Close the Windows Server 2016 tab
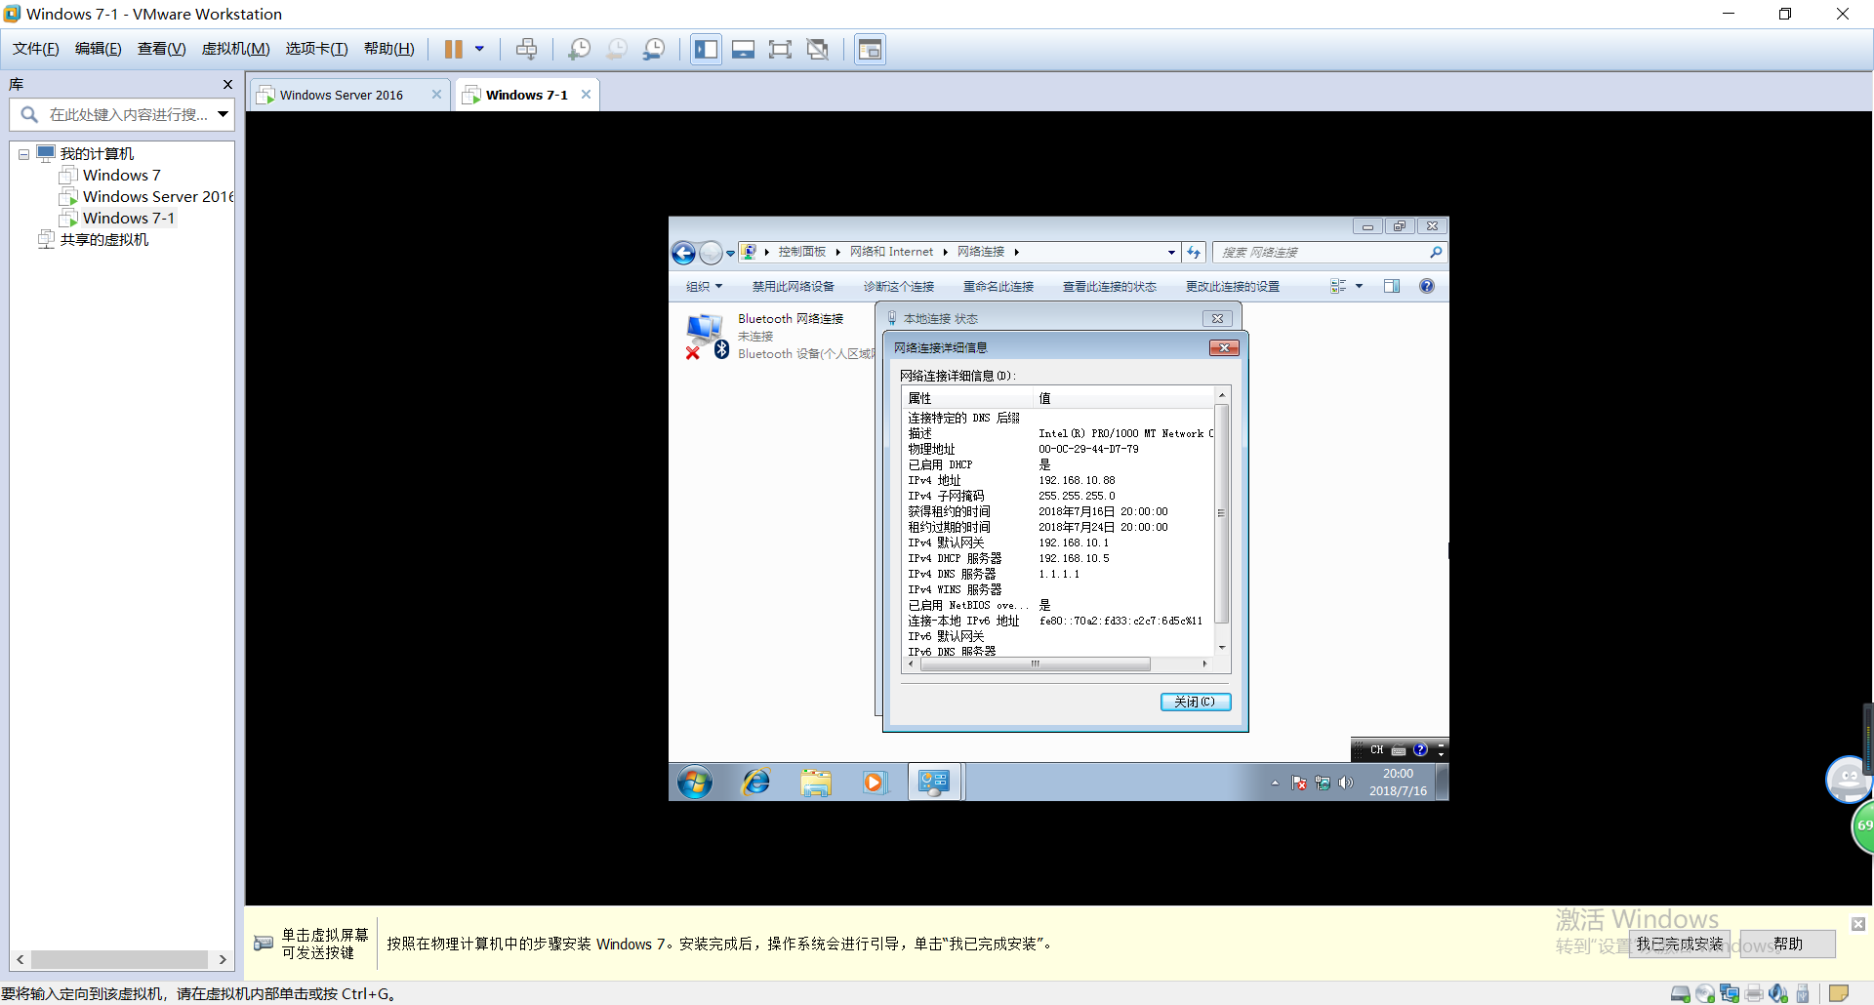This screenshot has height=1005, width=1874. coord(436,95)
